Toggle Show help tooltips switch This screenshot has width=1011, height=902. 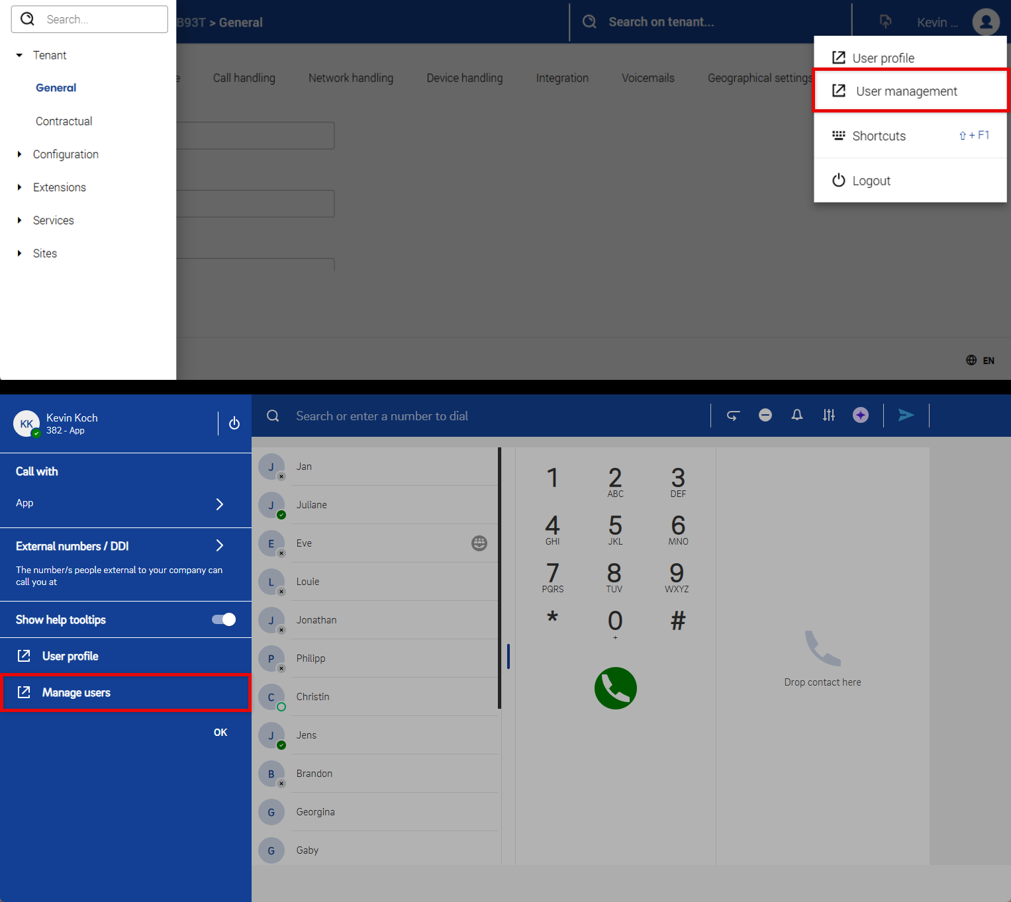224,619
